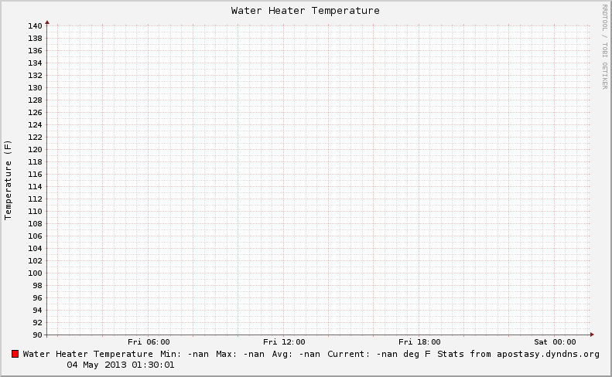This screenshot has height=377, width=612.
Task: Click the "Avg: -nan" legend statistic
Action: (296, 354)
